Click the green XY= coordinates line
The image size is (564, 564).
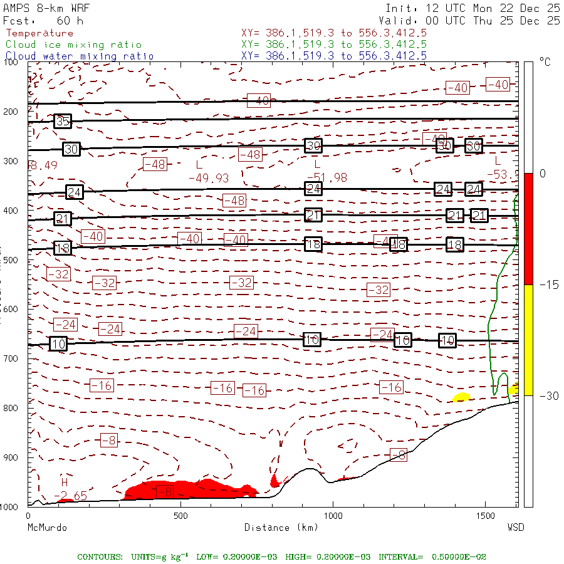tap(334, 44)
